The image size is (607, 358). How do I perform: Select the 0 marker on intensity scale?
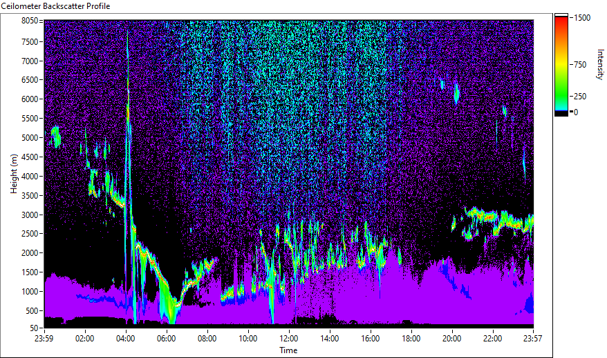(576, 112)
